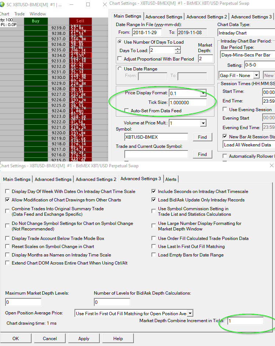Click the Buy column header

click(x=36, y=21)
